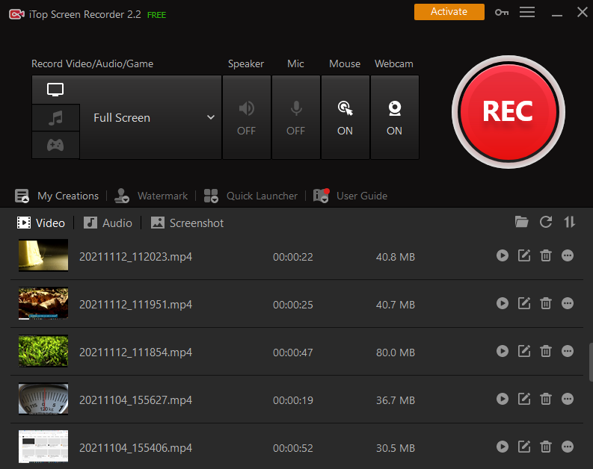Change the sort order of recordings
The height and width of the screenshot is (469, 593).
point(570,222)
